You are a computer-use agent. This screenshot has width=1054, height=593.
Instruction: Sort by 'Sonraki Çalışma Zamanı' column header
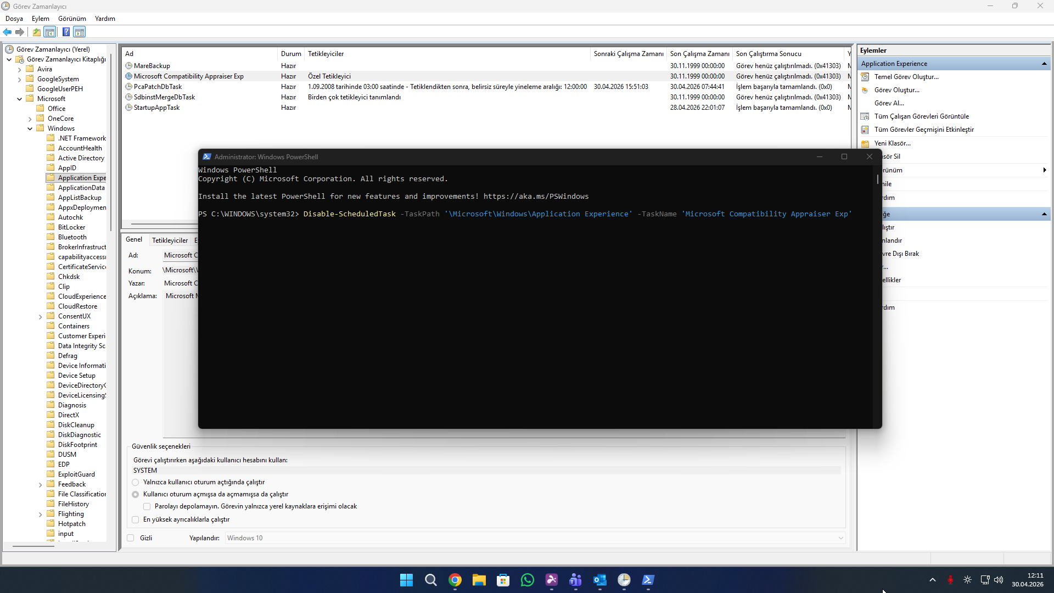(x=628, y=54)
